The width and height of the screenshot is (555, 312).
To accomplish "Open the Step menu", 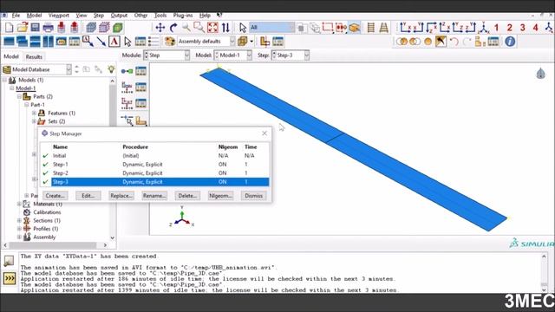I will click(x=99, y=16).
